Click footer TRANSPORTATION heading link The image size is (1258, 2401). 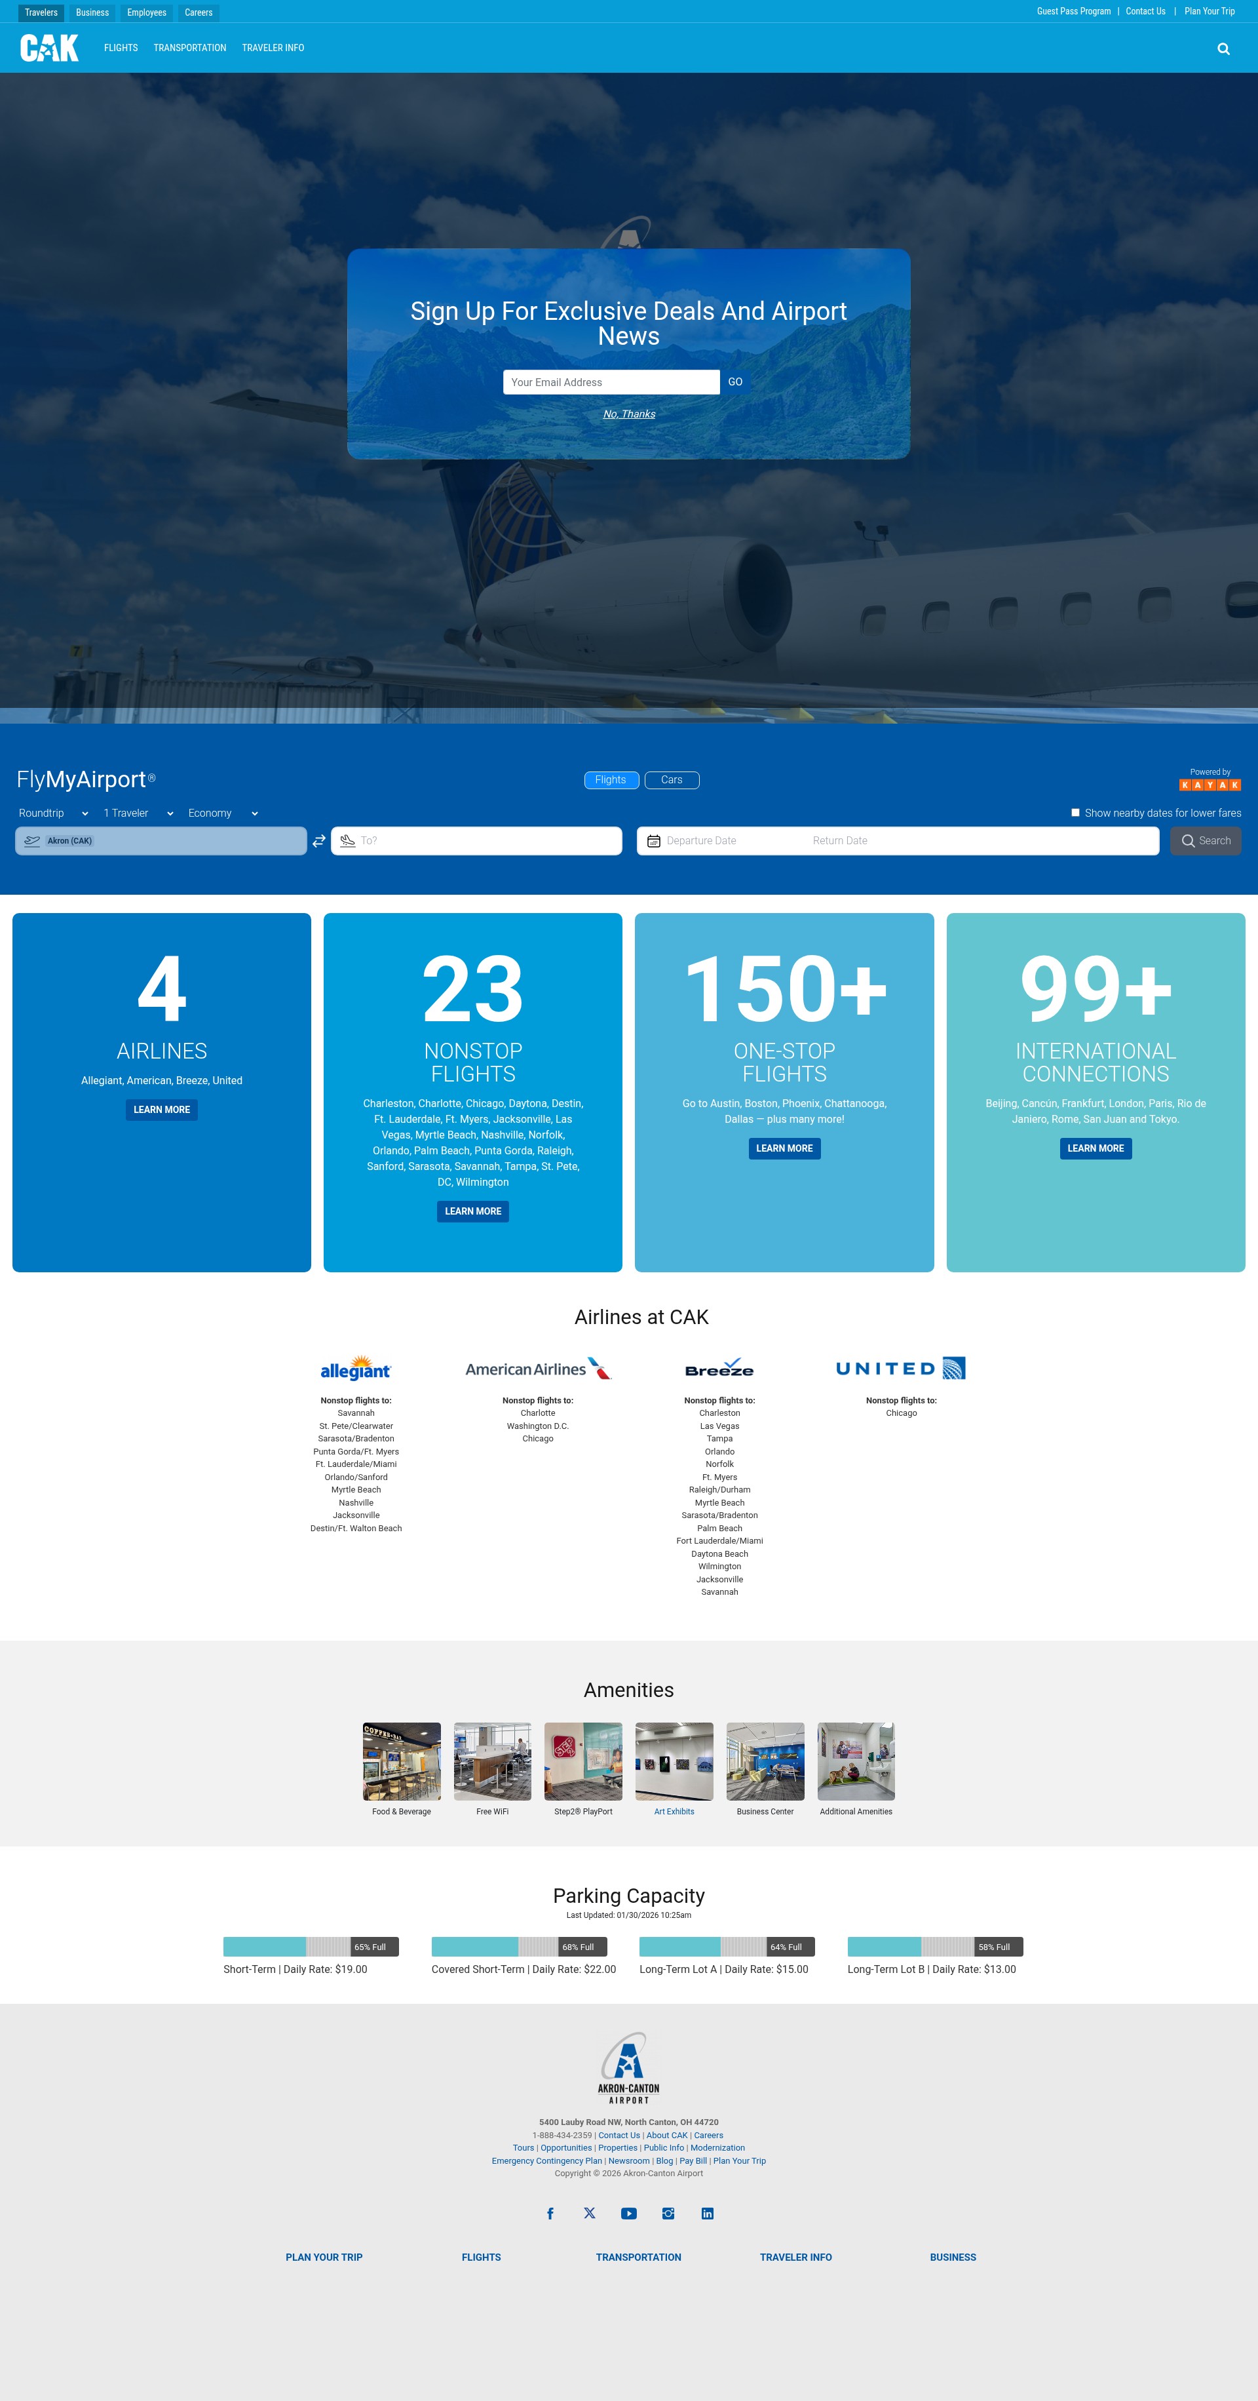pyautogui.click(x=638, y=2257)
